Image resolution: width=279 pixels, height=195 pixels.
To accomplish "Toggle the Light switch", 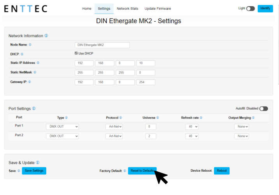I will pyautogui.click(x=251, y=9).
